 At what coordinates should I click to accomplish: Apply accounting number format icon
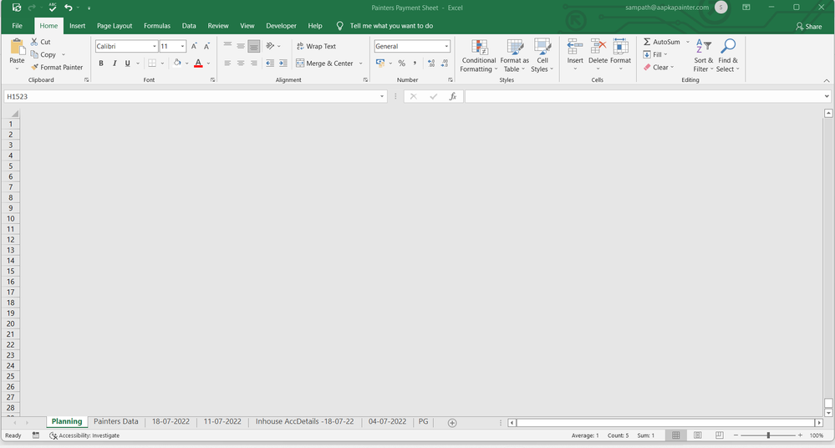[x=380, y=63]
